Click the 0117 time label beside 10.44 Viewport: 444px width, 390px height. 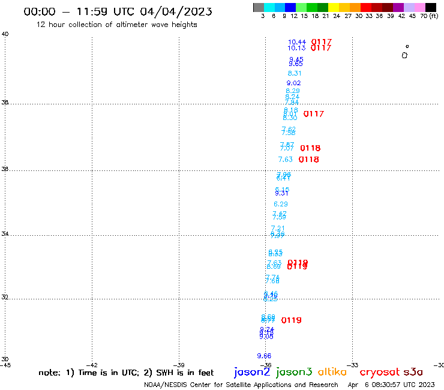(322, 42)
